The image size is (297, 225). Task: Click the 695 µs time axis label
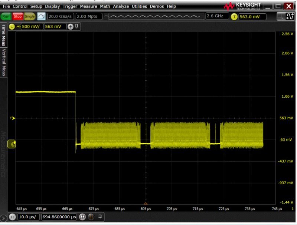[146, 209]
